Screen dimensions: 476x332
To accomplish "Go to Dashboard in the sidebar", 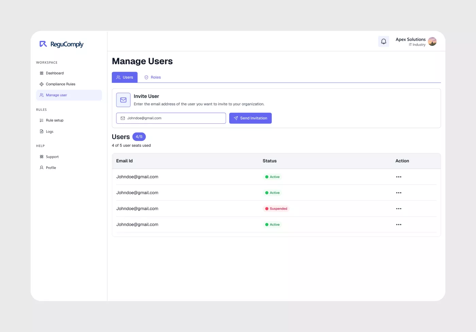I will coord(69,73).
